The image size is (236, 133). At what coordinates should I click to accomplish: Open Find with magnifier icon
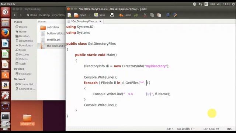[168, 15]
